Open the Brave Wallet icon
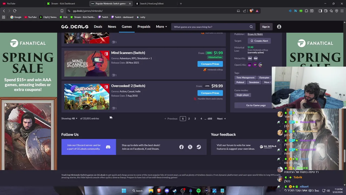The width and height of the screenshot is (346, 195). tap(326, 11)
